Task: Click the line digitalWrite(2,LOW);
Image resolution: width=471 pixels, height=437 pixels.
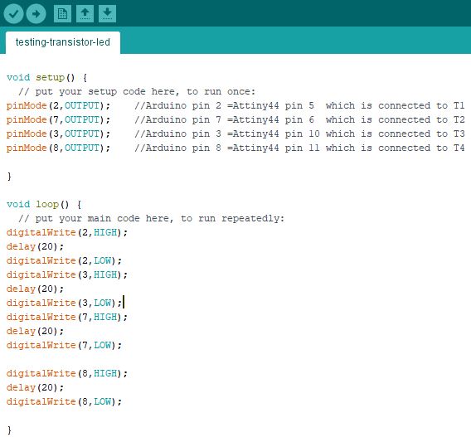Action: (x=65, y=260)
